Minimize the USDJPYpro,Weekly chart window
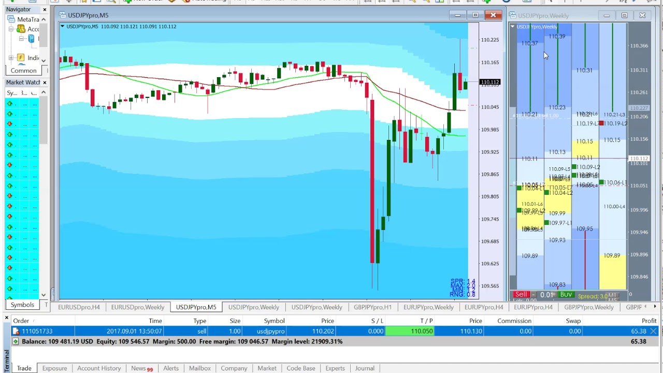Image resolution: width=663 pixels, height=373 pixels. 607,16
